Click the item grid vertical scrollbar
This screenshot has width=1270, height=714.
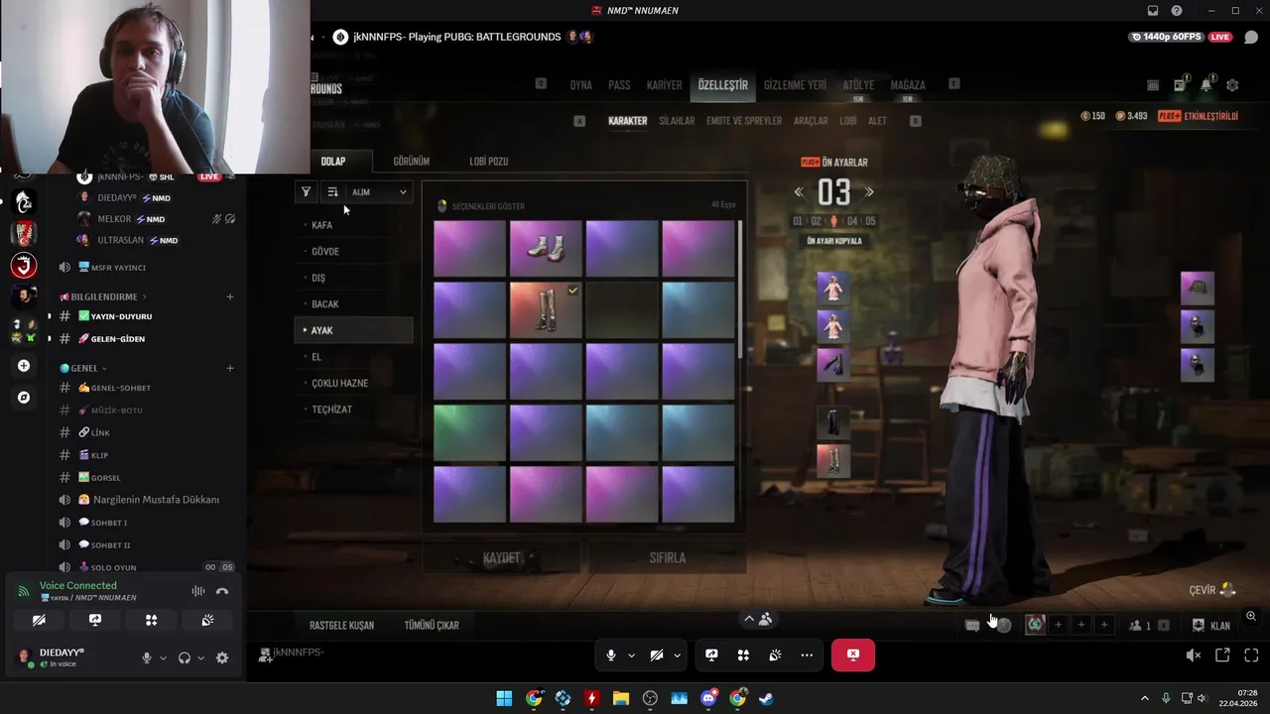(x=740, y=290)
